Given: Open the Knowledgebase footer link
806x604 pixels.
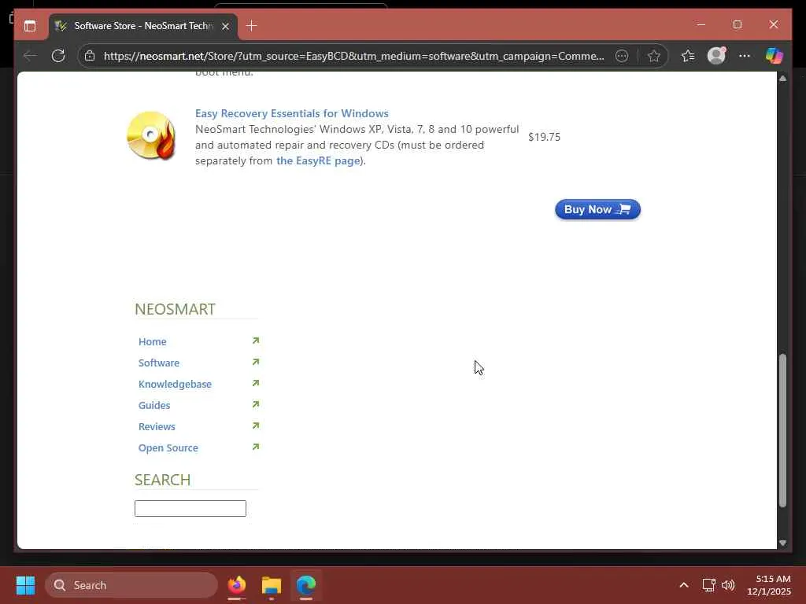Looking at the screenshot, I should (x=175, y=384).
